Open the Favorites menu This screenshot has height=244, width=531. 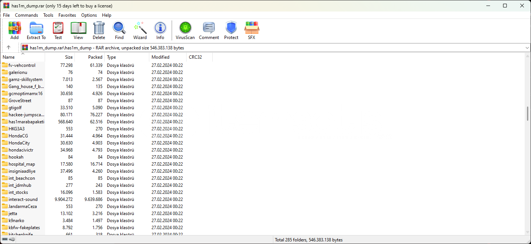(67, 15)
